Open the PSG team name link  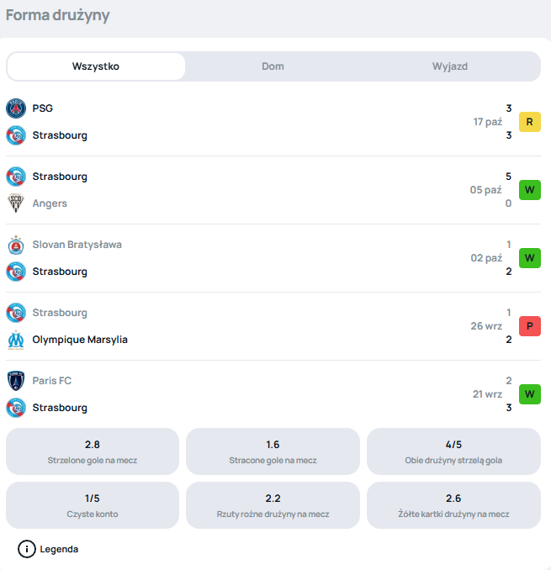[43, 108]
